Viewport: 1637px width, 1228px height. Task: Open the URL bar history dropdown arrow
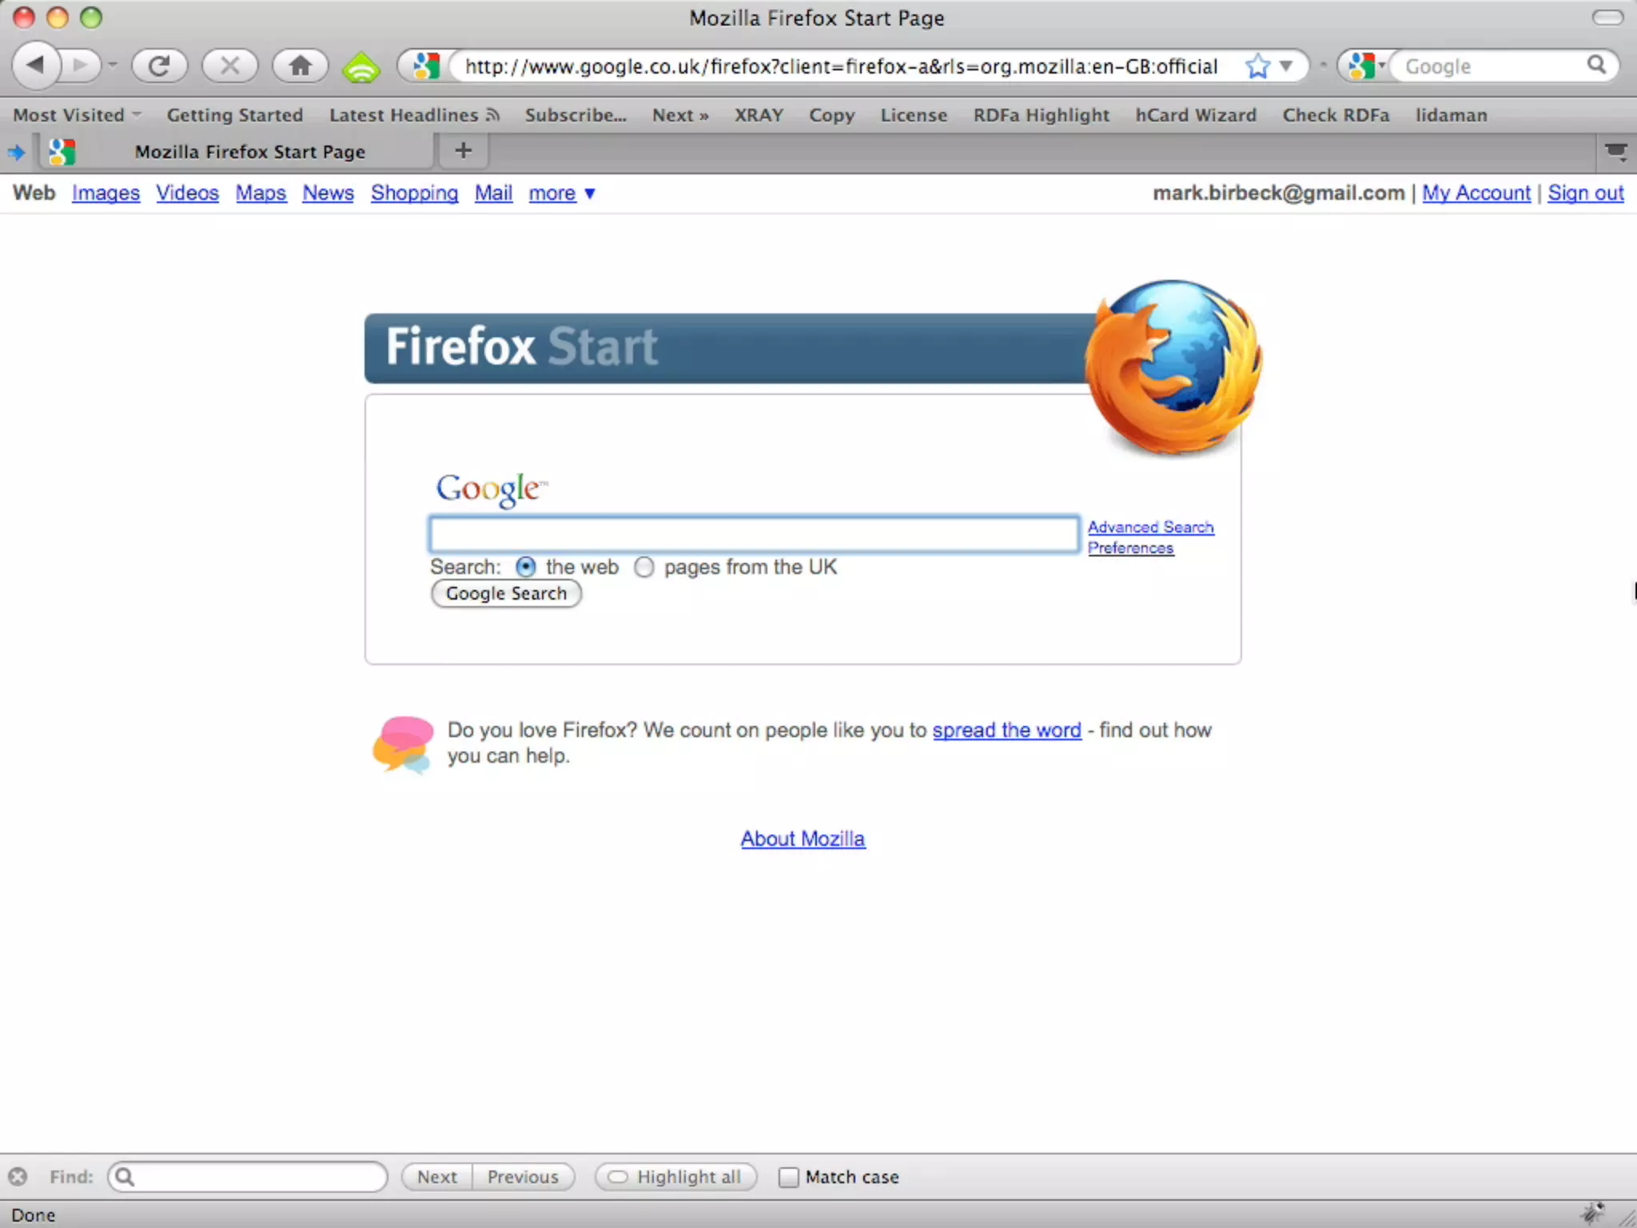pyautogui.click(x=1285, y=66)
